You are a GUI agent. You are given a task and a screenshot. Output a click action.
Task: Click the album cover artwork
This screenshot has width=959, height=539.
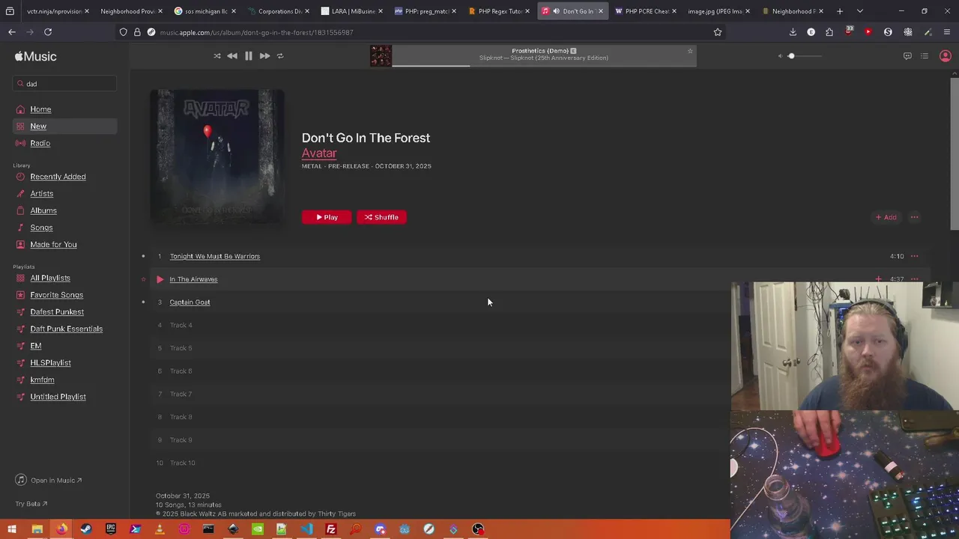[217, 156]
